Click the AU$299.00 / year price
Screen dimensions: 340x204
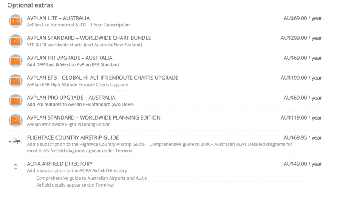[x=301, y=38]
